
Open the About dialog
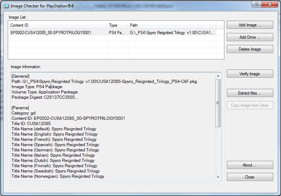click(x=250, y=165)
